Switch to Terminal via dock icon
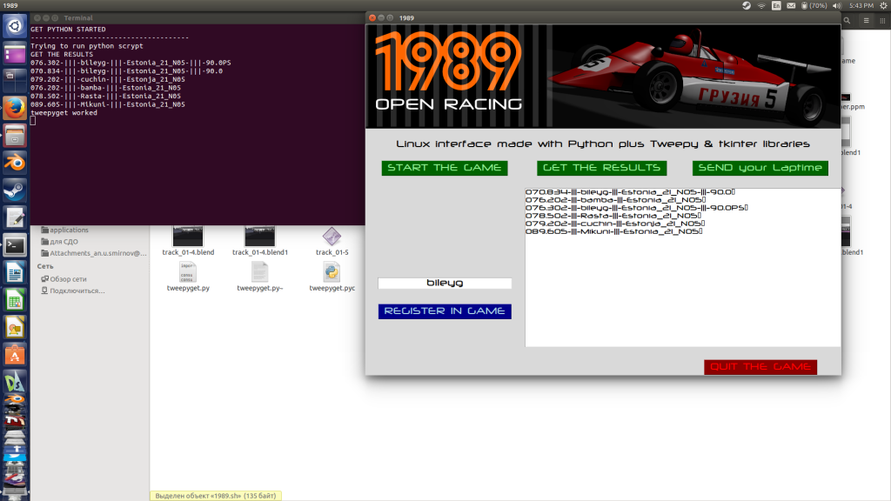891x501 pixels. pyautogui.click(x=15, y=245)
